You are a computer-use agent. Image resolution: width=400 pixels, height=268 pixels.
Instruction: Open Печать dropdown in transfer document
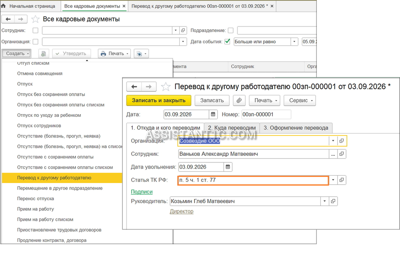coord(264,100)
